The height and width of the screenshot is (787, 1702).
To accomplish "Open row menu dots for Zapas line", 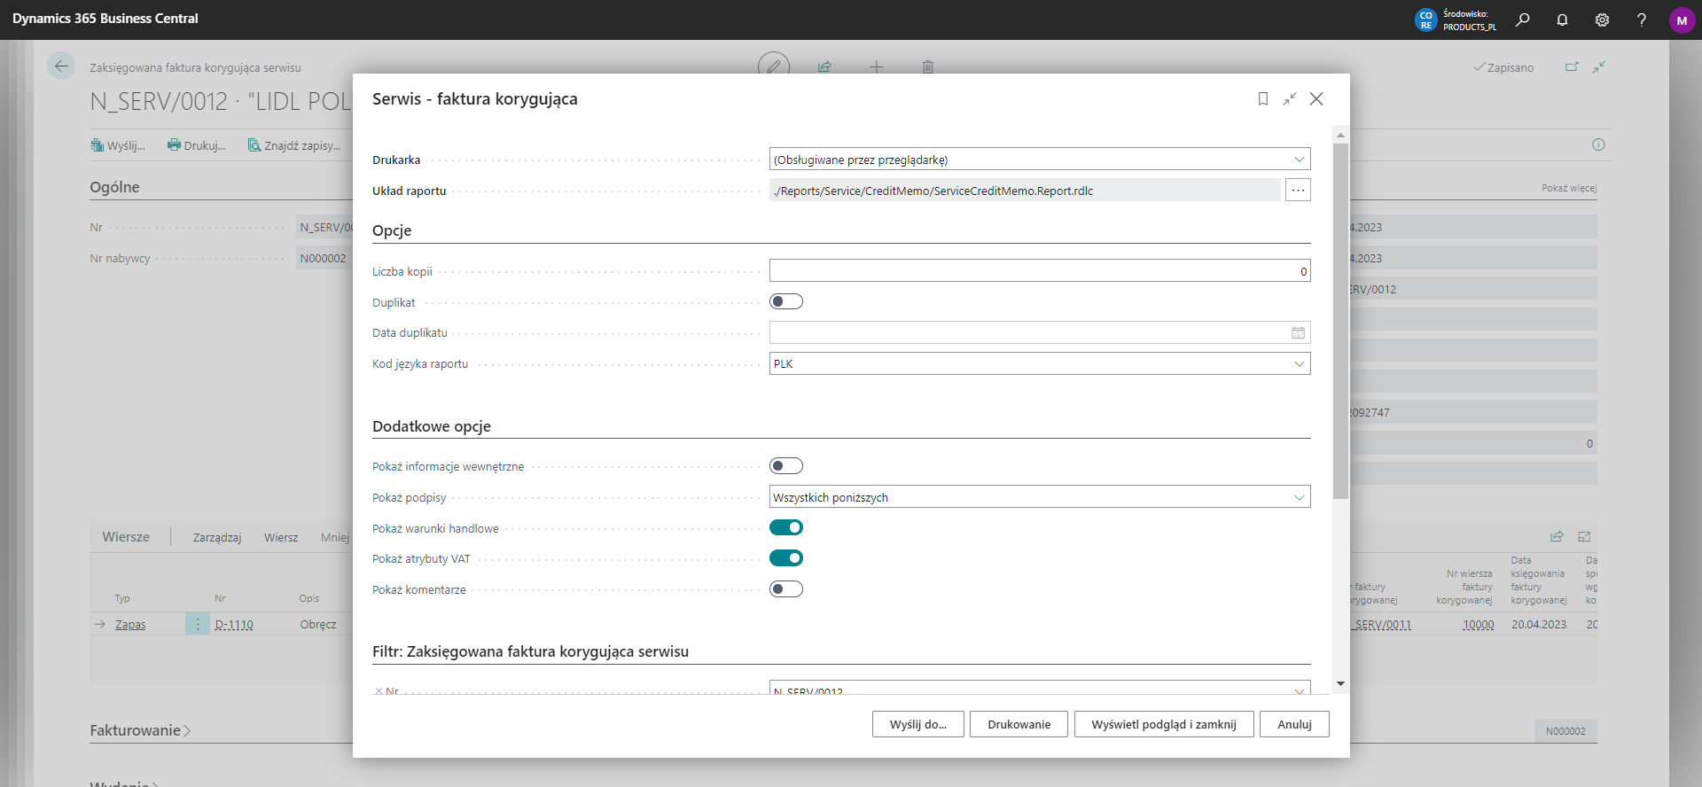I will pyautogui.click(x=198, y=624).
